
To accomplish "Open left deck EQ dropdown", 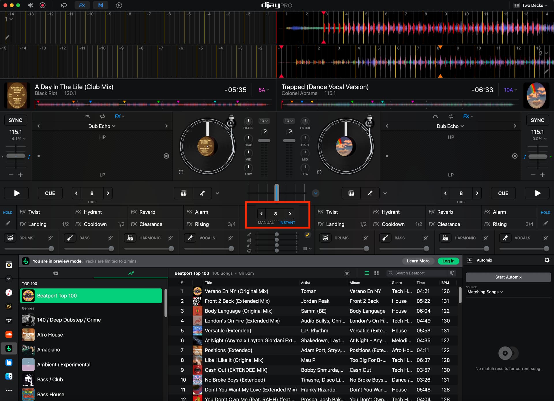I will (x=264, y=121).
